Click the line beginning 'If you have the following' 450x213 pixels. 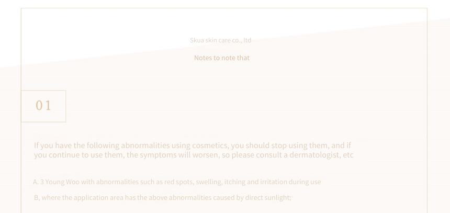192,145
